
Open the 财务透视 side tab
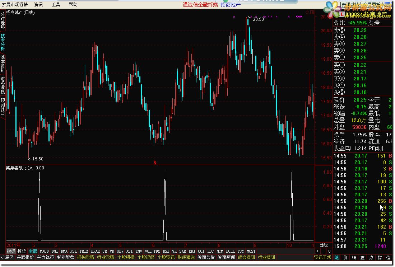pyautogui.click(x=3, y=85)
